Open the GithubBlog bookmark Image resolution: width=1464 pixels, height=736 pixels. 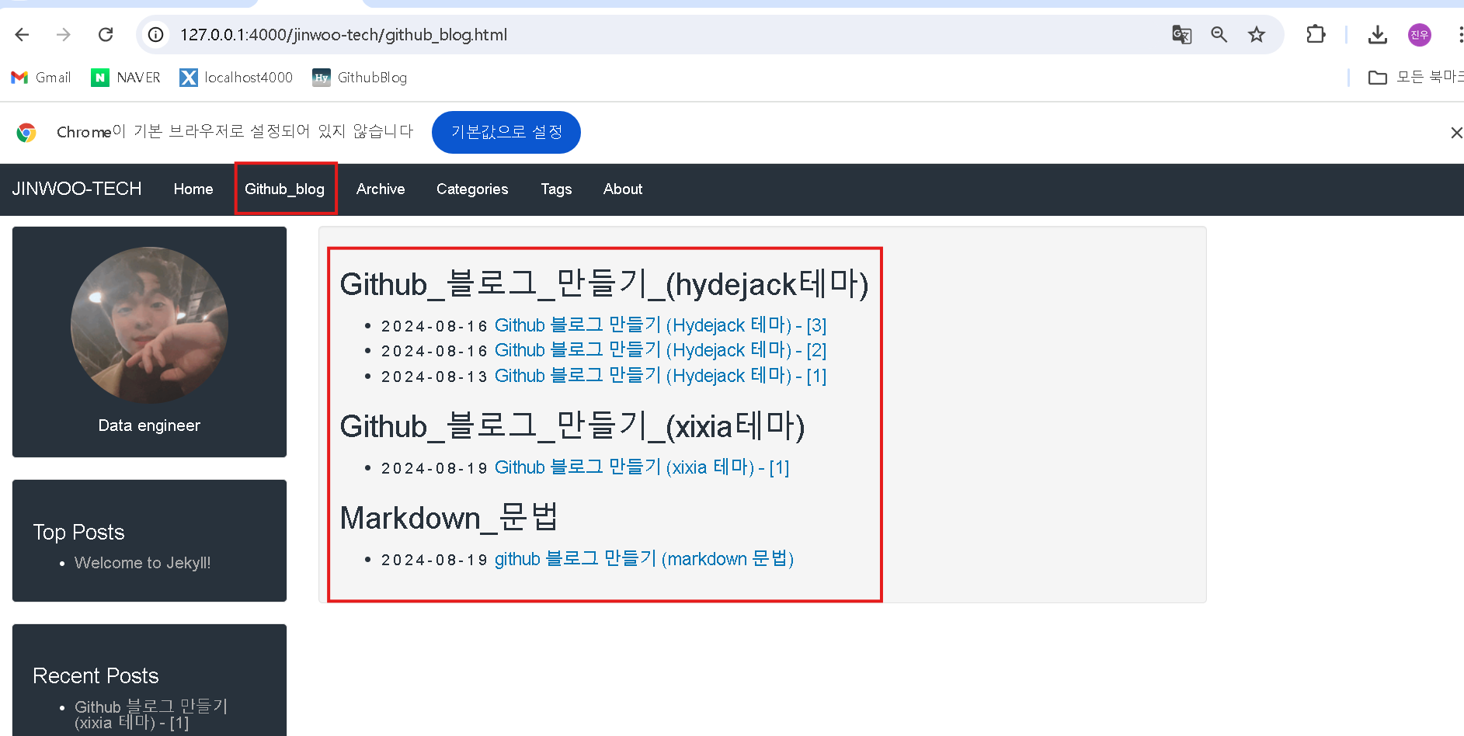(360, 78)
